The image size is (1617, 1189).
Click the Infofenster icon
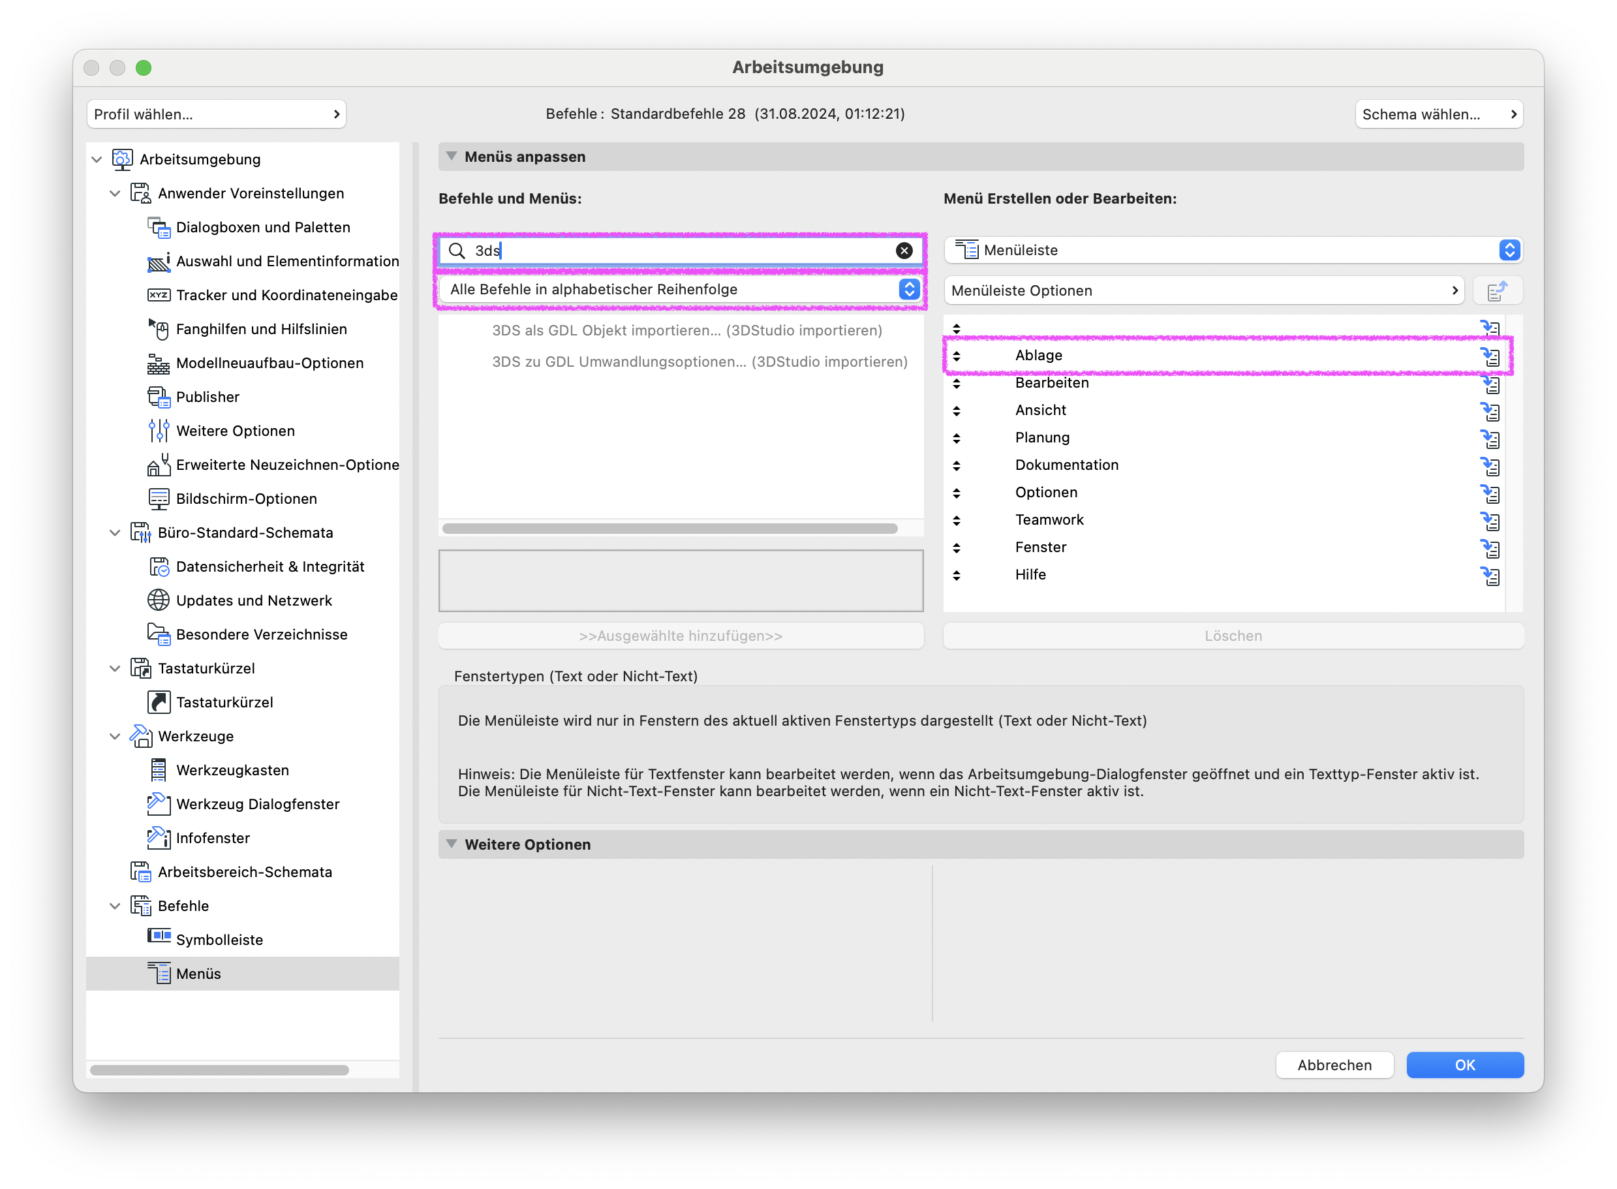click(x=159, y=837)
